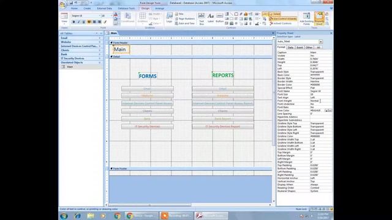This screenshot has width=392, height=220.
Task: Select the Text Box control
Action: coord(202,19)
